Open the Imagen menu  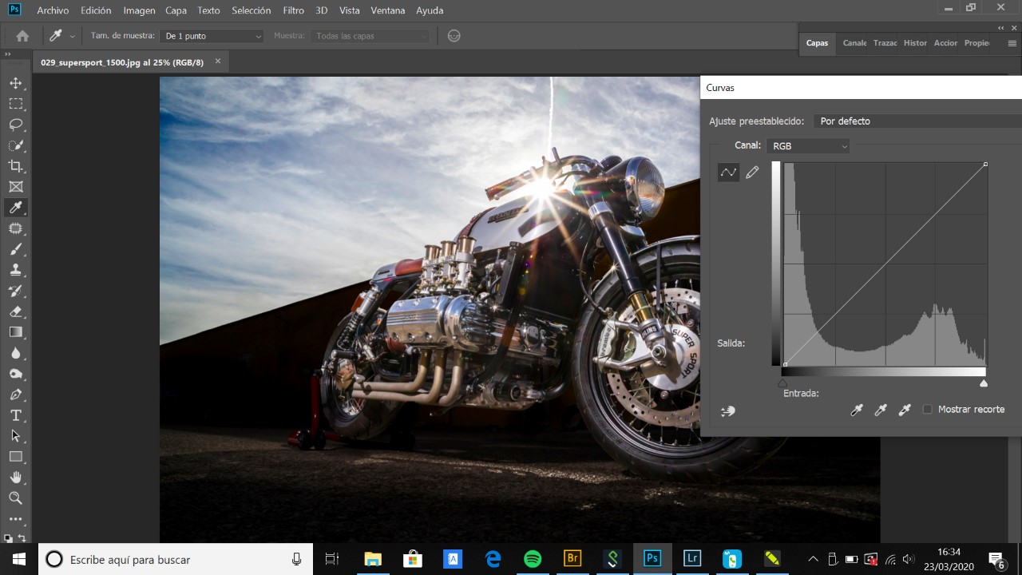point(139,10)
